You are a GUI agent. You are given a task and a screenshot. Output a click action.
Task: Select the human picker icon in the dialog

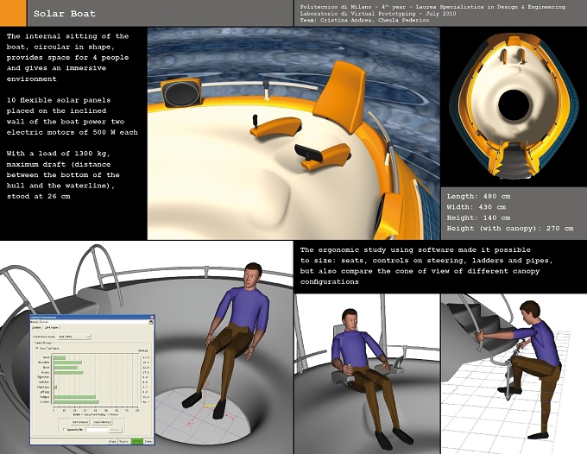click(151, 322)
